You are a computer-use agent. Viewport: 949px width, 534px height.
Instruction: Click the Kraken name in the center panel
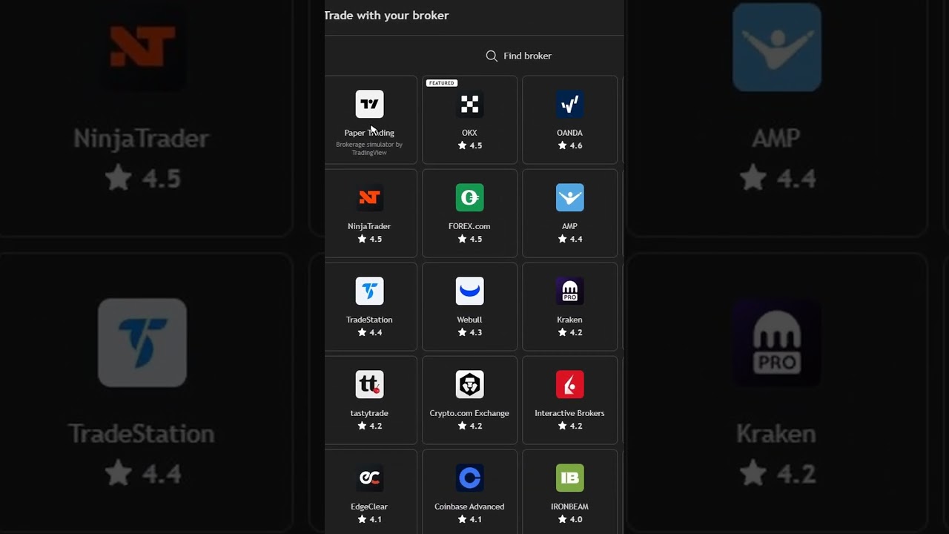569,320
